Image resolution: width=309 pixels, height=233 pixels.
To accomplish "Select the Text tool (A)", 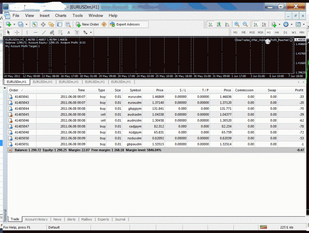I will pyautogui.click(x=69, y=32).
